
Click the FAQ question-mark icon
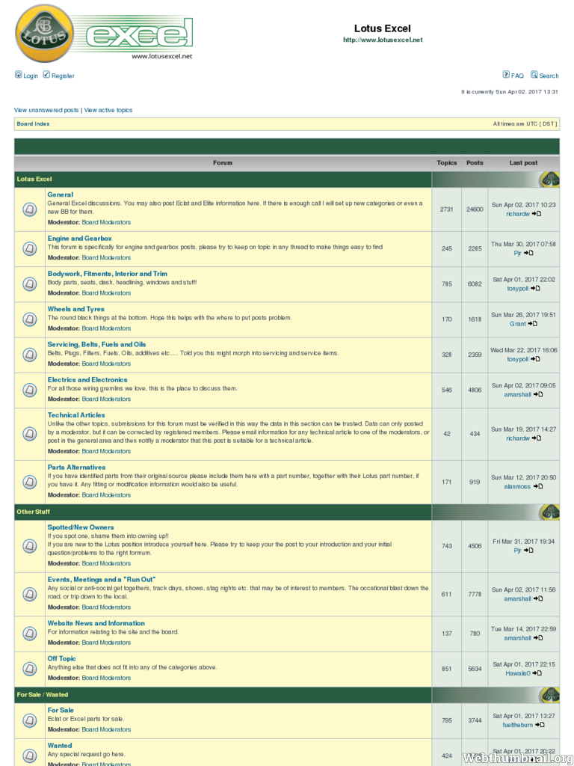pyautogui.click(x=506, y=75)
